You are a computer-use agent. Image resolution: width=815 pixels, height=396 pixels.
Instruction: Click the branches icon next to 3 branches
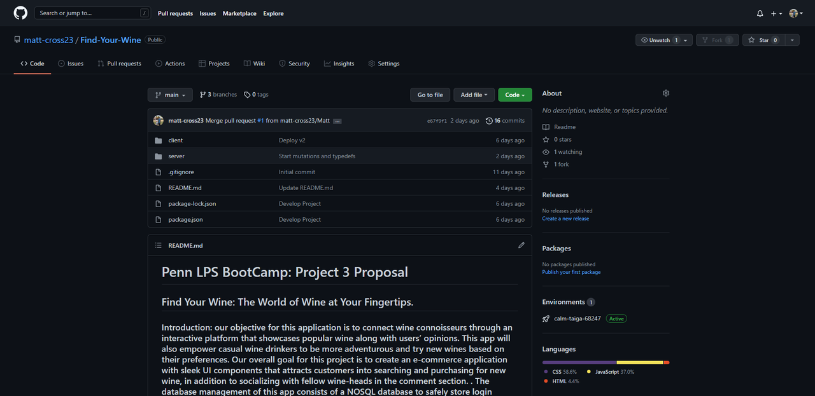tap(203, 95)
